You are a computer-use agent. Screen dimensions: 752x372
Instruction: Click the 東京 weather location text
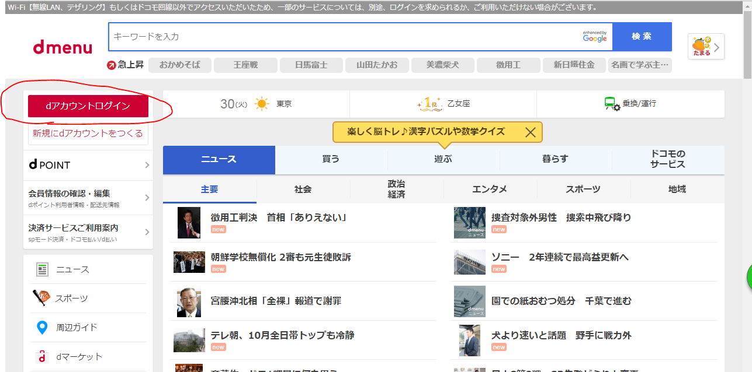[284, 104]
